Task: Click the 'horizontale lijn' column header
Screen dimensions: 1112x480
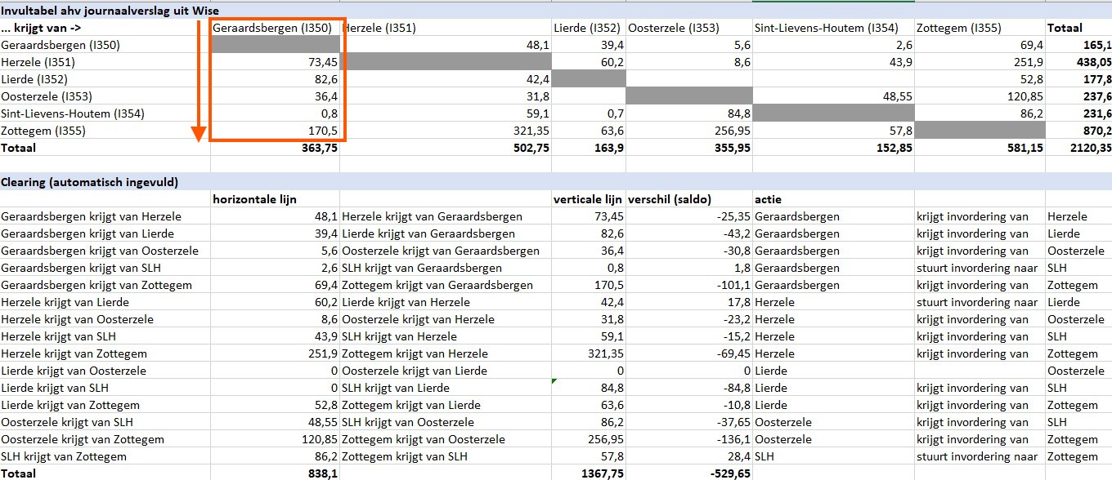Action: (254, 199)
